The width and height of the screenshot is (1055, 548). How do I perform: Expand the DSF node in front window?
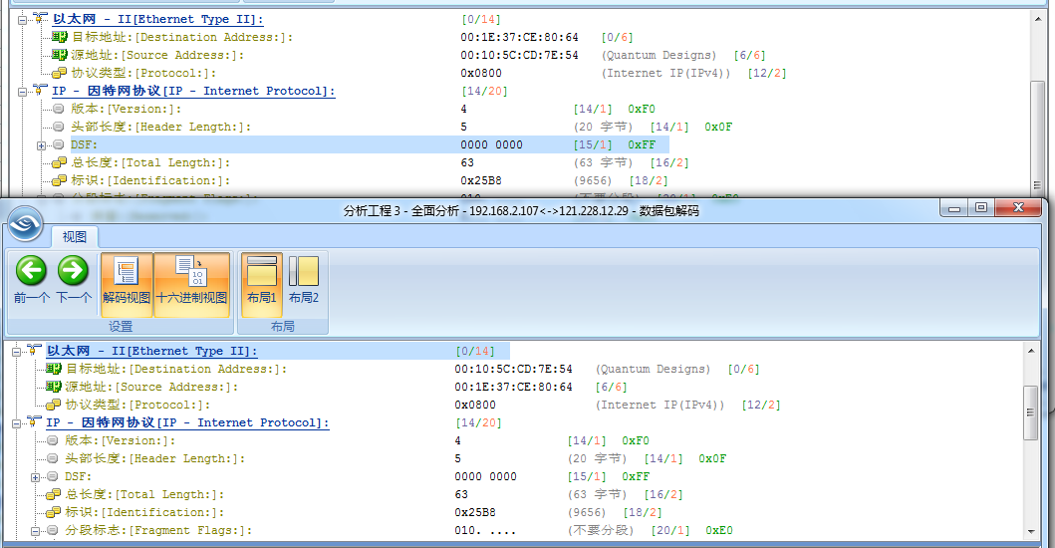pyautogui.click(x=35, y=477)
